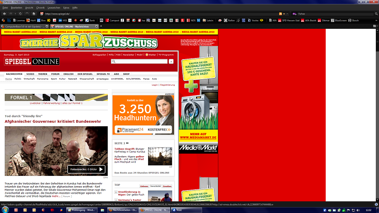Open the Reifen bookmark
This screenshot has height=213, width=379.
pos(229,21)
